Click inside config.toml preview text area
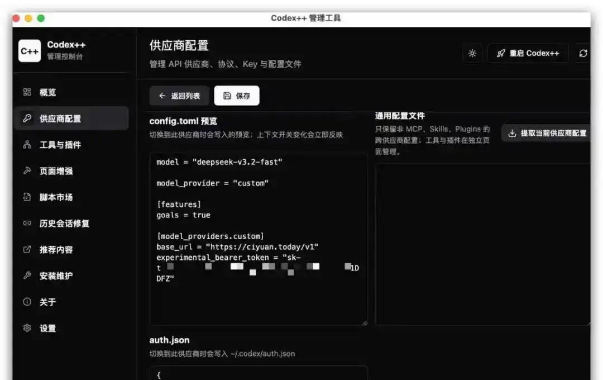Image resolution: width=603 pixels, height=380 pixels. tap(259, 239)
